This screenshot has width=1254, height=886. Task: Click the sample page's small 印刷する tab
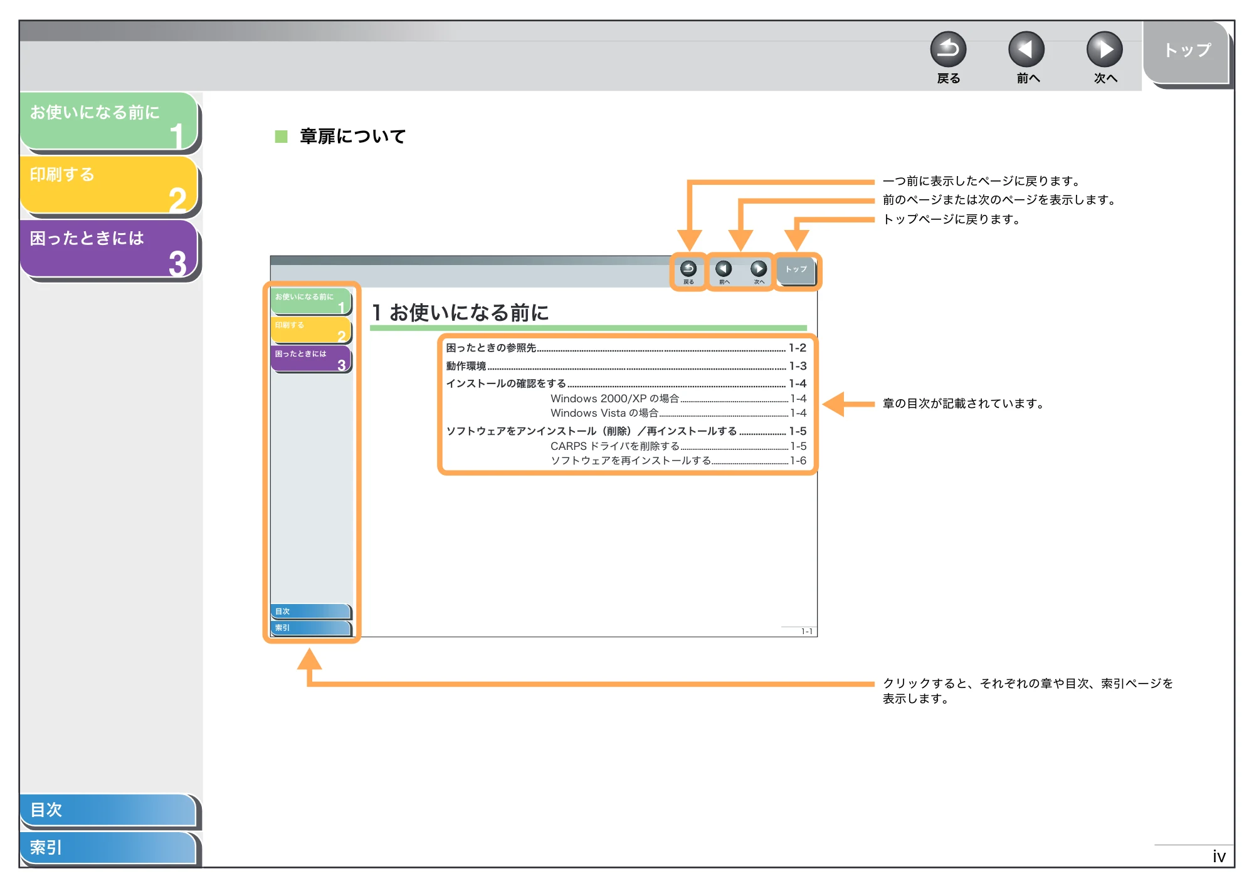click(311, 330)
